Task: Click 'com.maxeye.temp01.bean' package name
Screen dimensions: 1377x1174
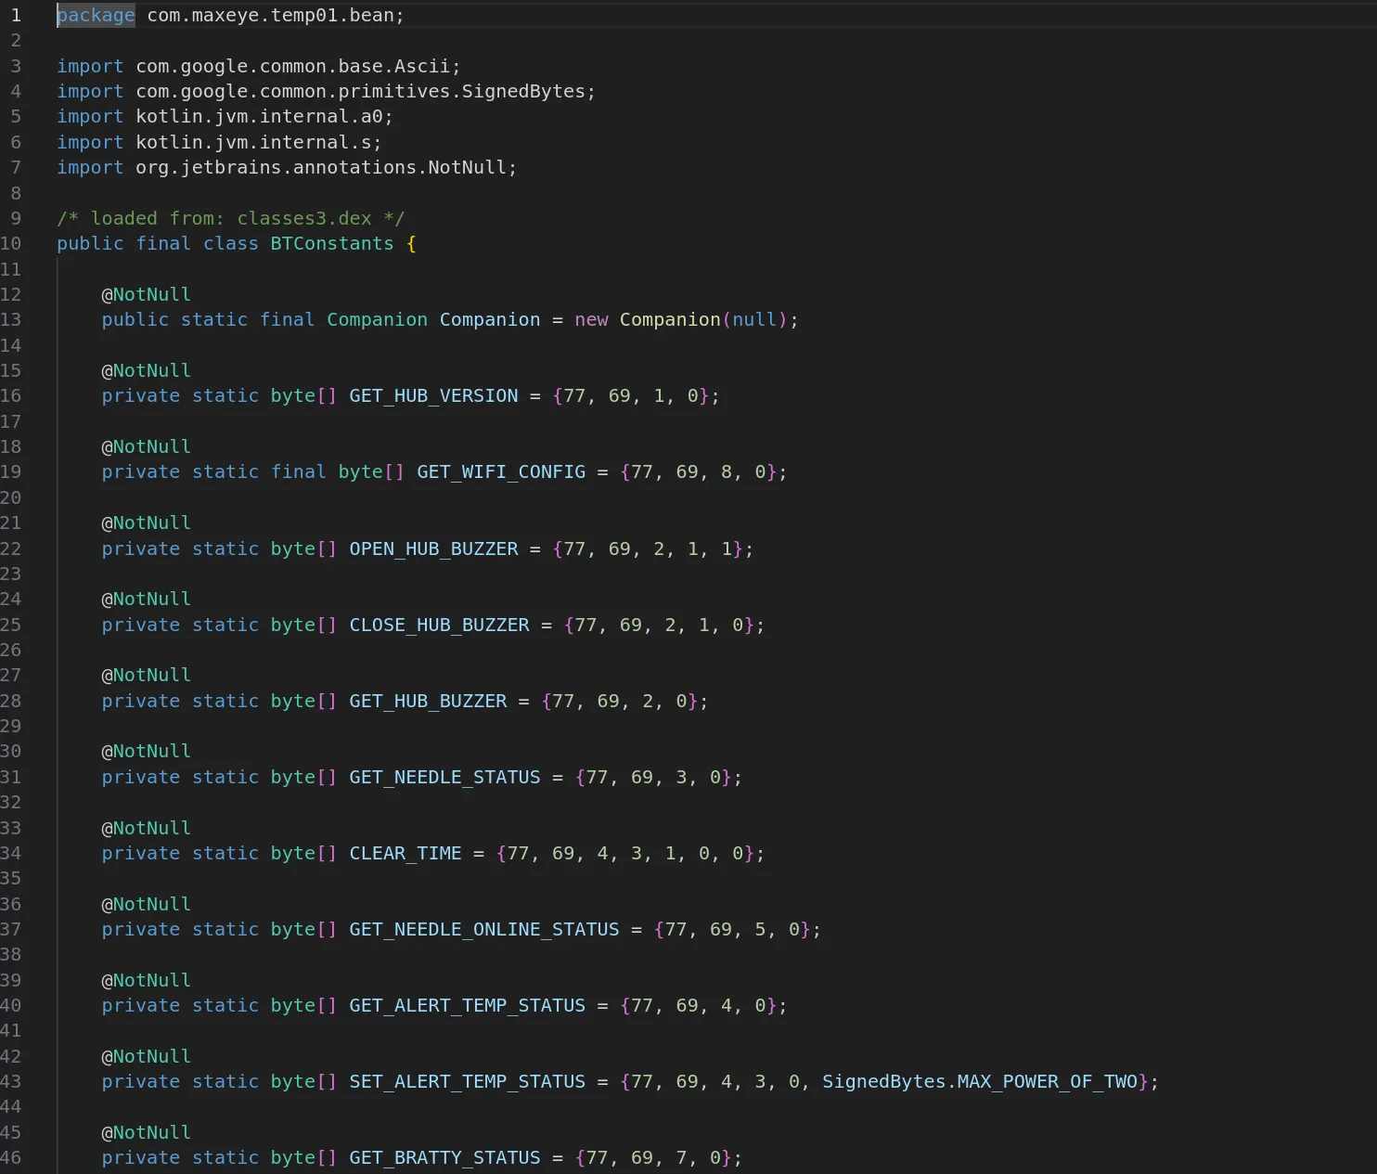Action: pyautogui.click(x=271, y=15)
